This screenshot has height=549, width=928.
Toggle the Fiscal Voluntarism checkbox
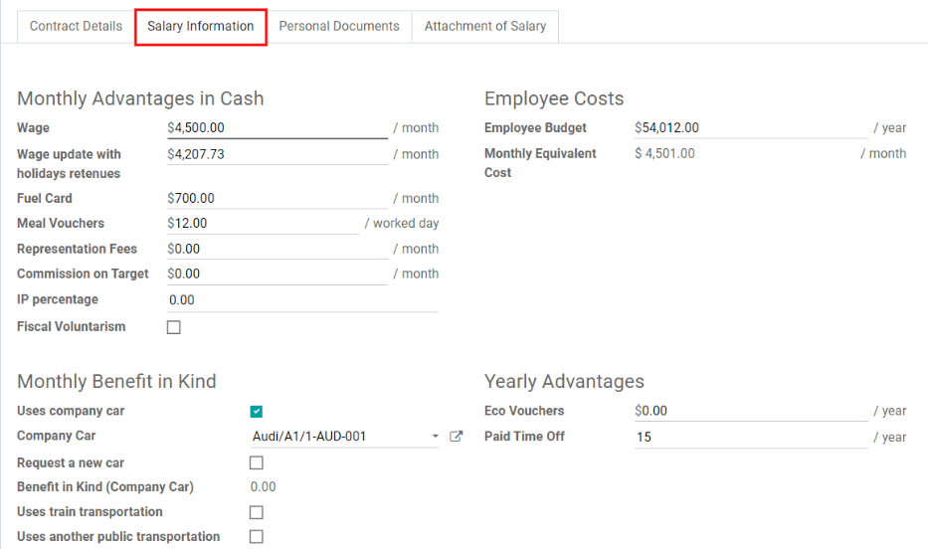[x=174, y=327]
